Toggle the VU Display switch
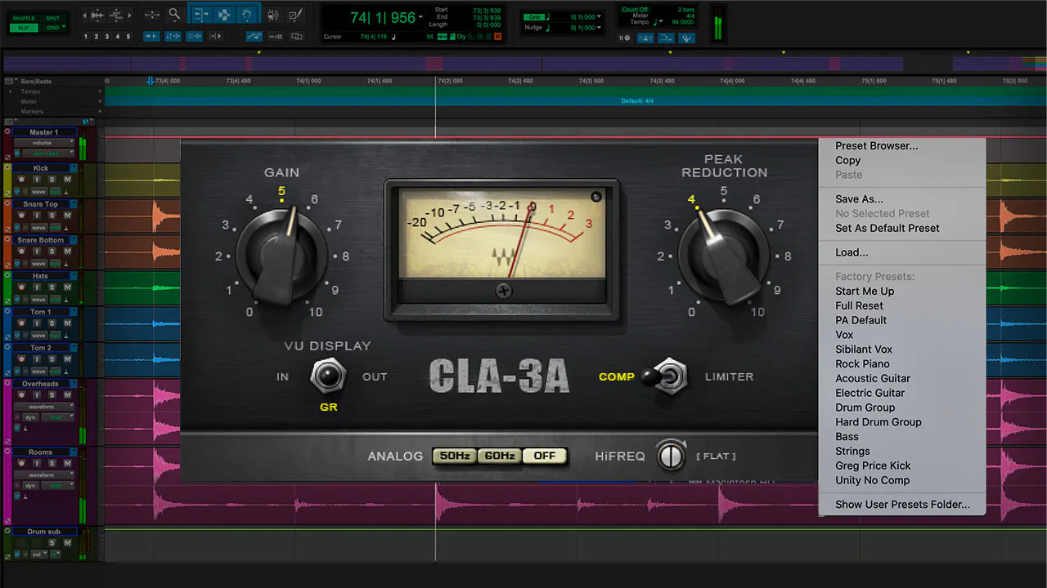The image size is (1047, 588). (x=327, y=376)
